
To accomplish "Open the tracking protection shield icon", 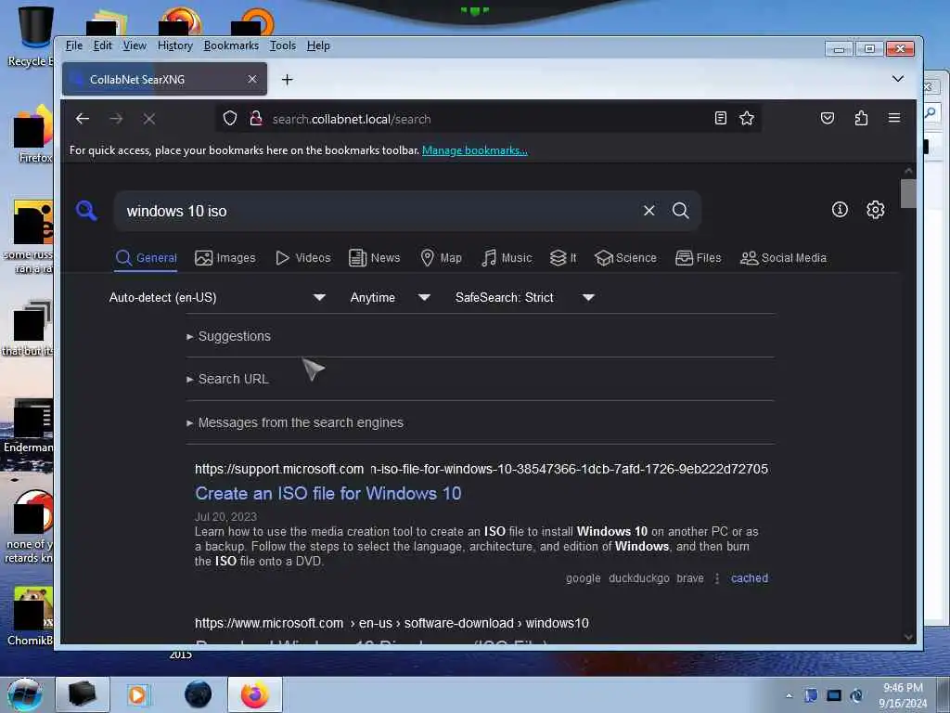I will click(230, 118).
